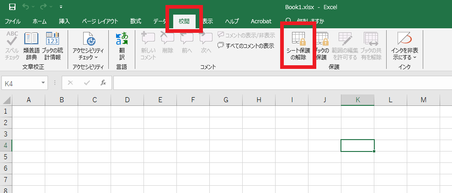Image resolution: width=452 pixels, height=193 pixels.
Task: Select column F header
Action: click(x=193, y=100)
